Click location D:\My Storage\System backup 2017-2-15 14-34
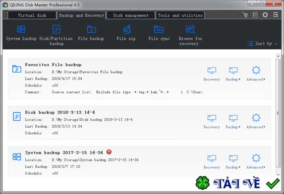The width and height of the screenshot is (284, 194). click(95, 160)
